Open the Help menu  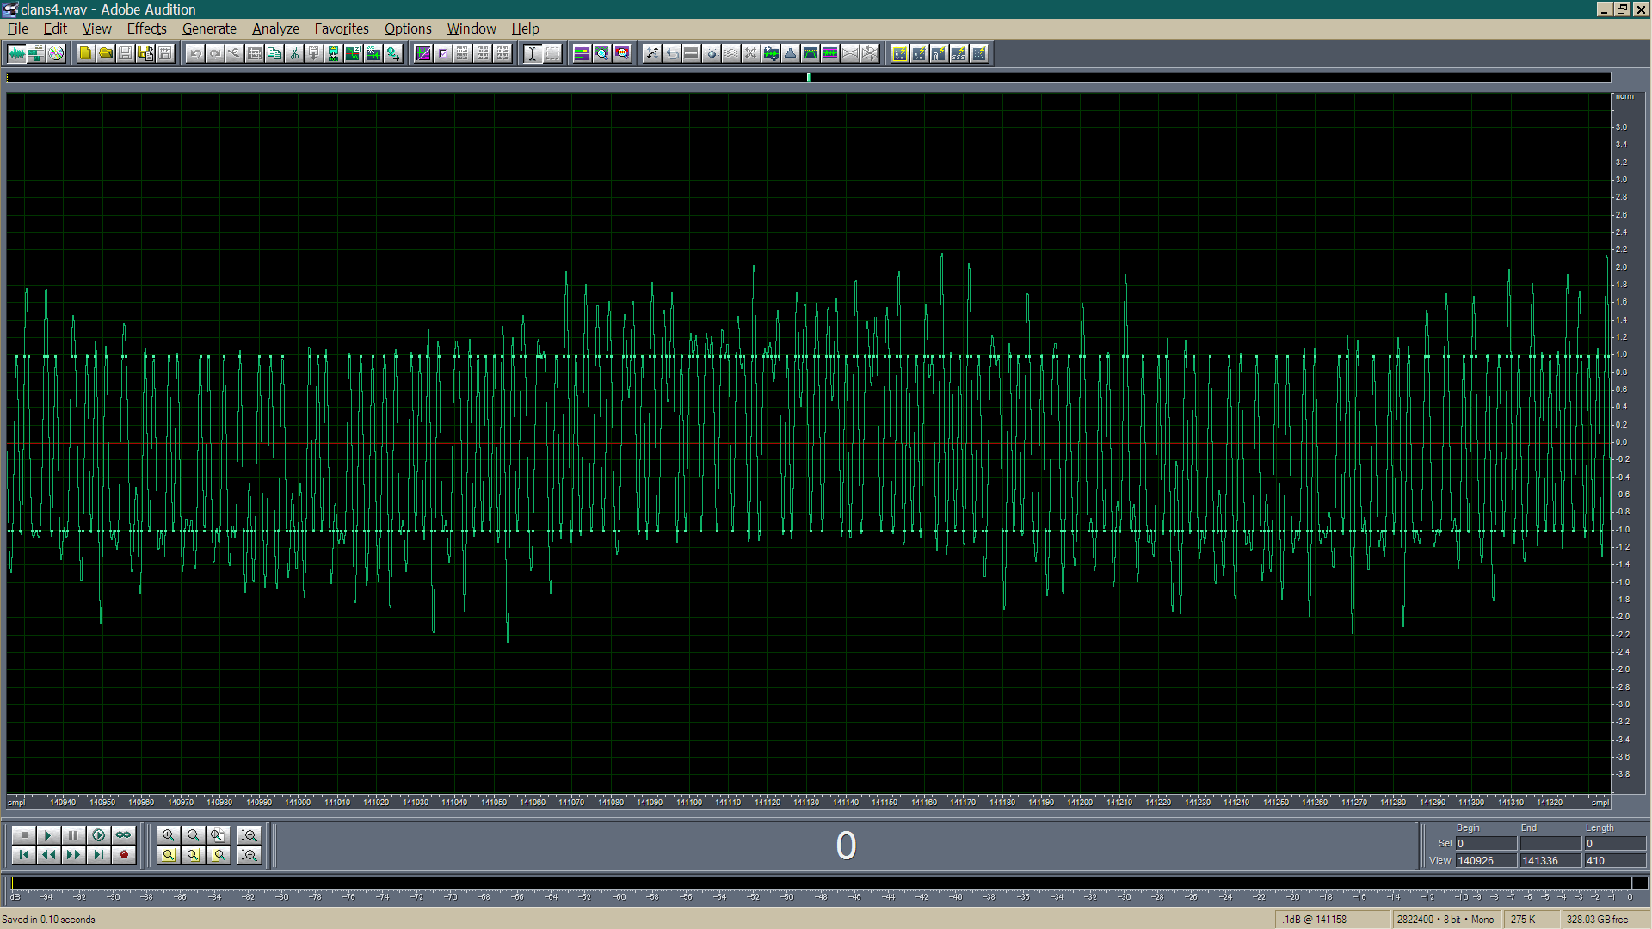pos(525,28)
